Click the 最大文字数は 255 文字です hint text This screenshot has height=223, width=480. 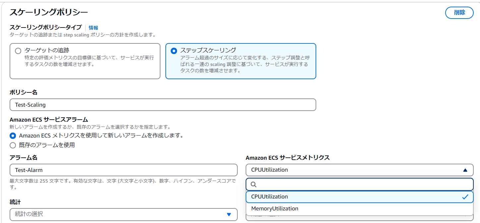123,184
